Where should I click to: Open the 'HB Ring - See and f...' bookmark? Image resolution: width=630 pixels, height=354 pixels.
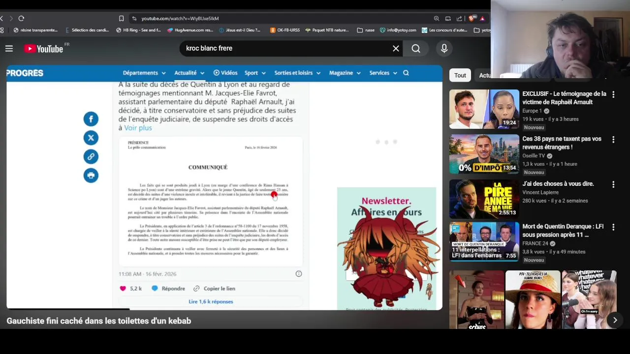139,30
